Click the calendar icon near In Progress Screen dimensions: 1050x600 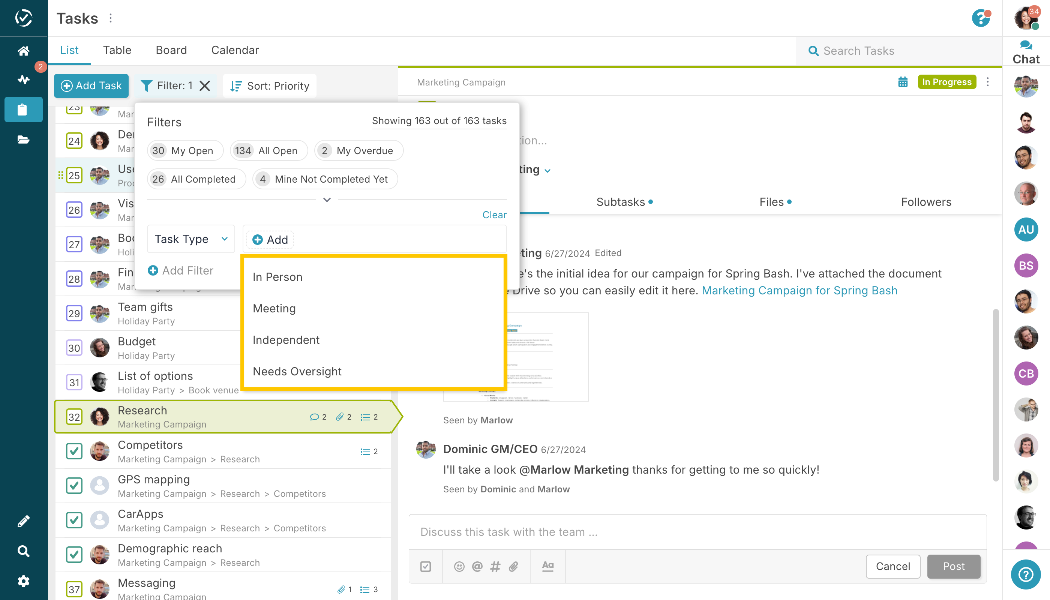pyautogui.click(x=903, y=82)
